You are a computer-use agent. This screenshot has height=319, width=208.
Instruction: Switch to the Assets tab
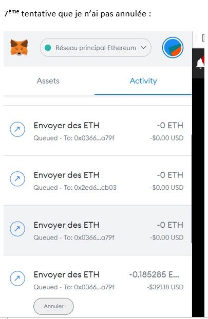coord(48,81)
